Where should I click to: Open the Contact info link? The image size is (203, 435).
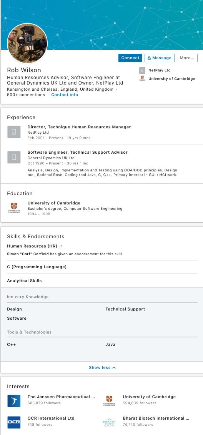coord(65,95)
